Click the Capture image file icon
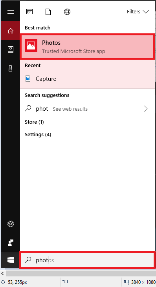Image resolution: width=156 pixels, height=287 pixels. click(x=28, y=79)
